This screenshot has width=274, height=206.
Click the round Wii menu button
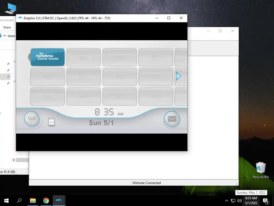point(32,119)
